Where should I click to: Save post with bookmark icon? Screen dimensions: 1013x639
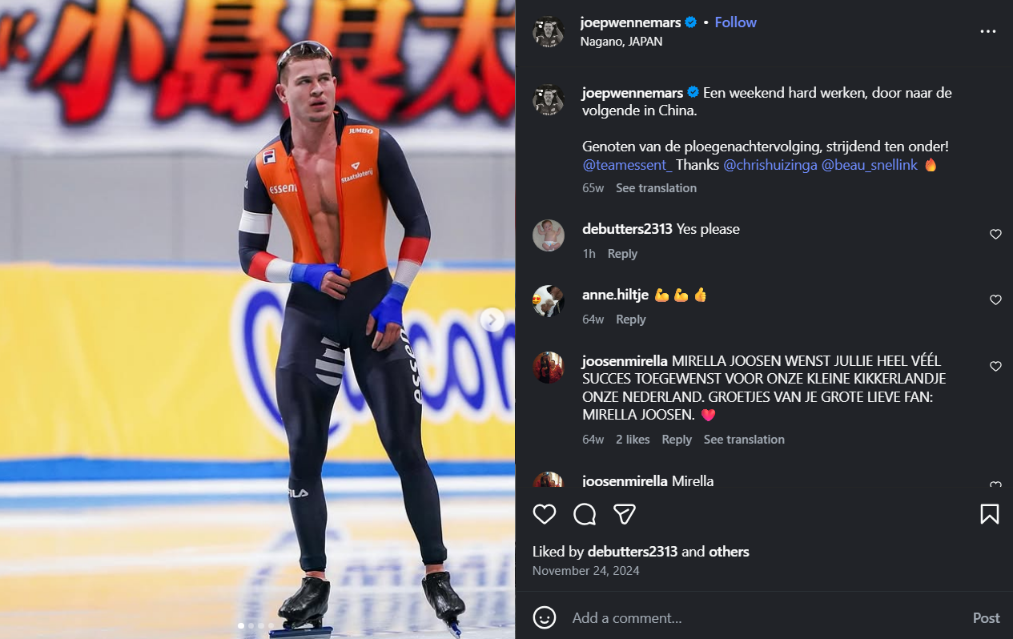[x=990, y=514]
